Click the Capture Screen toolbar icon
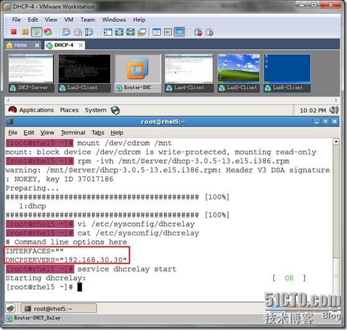The image size is (347, 330). 198,32
